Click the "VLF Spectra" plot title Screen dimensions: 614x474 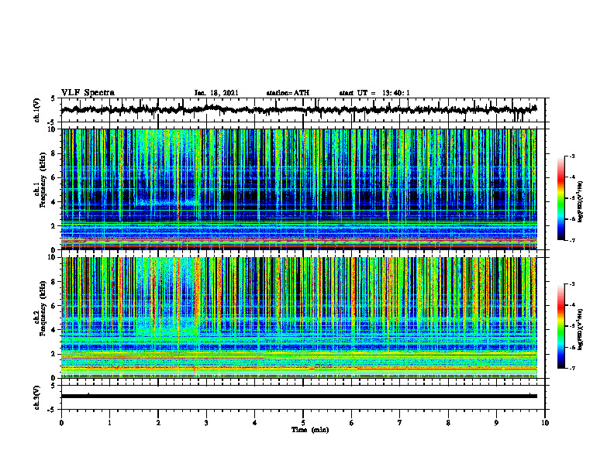(88, 93)
